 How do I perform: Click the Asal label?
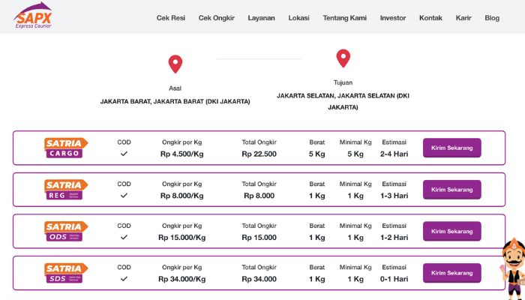175,88
